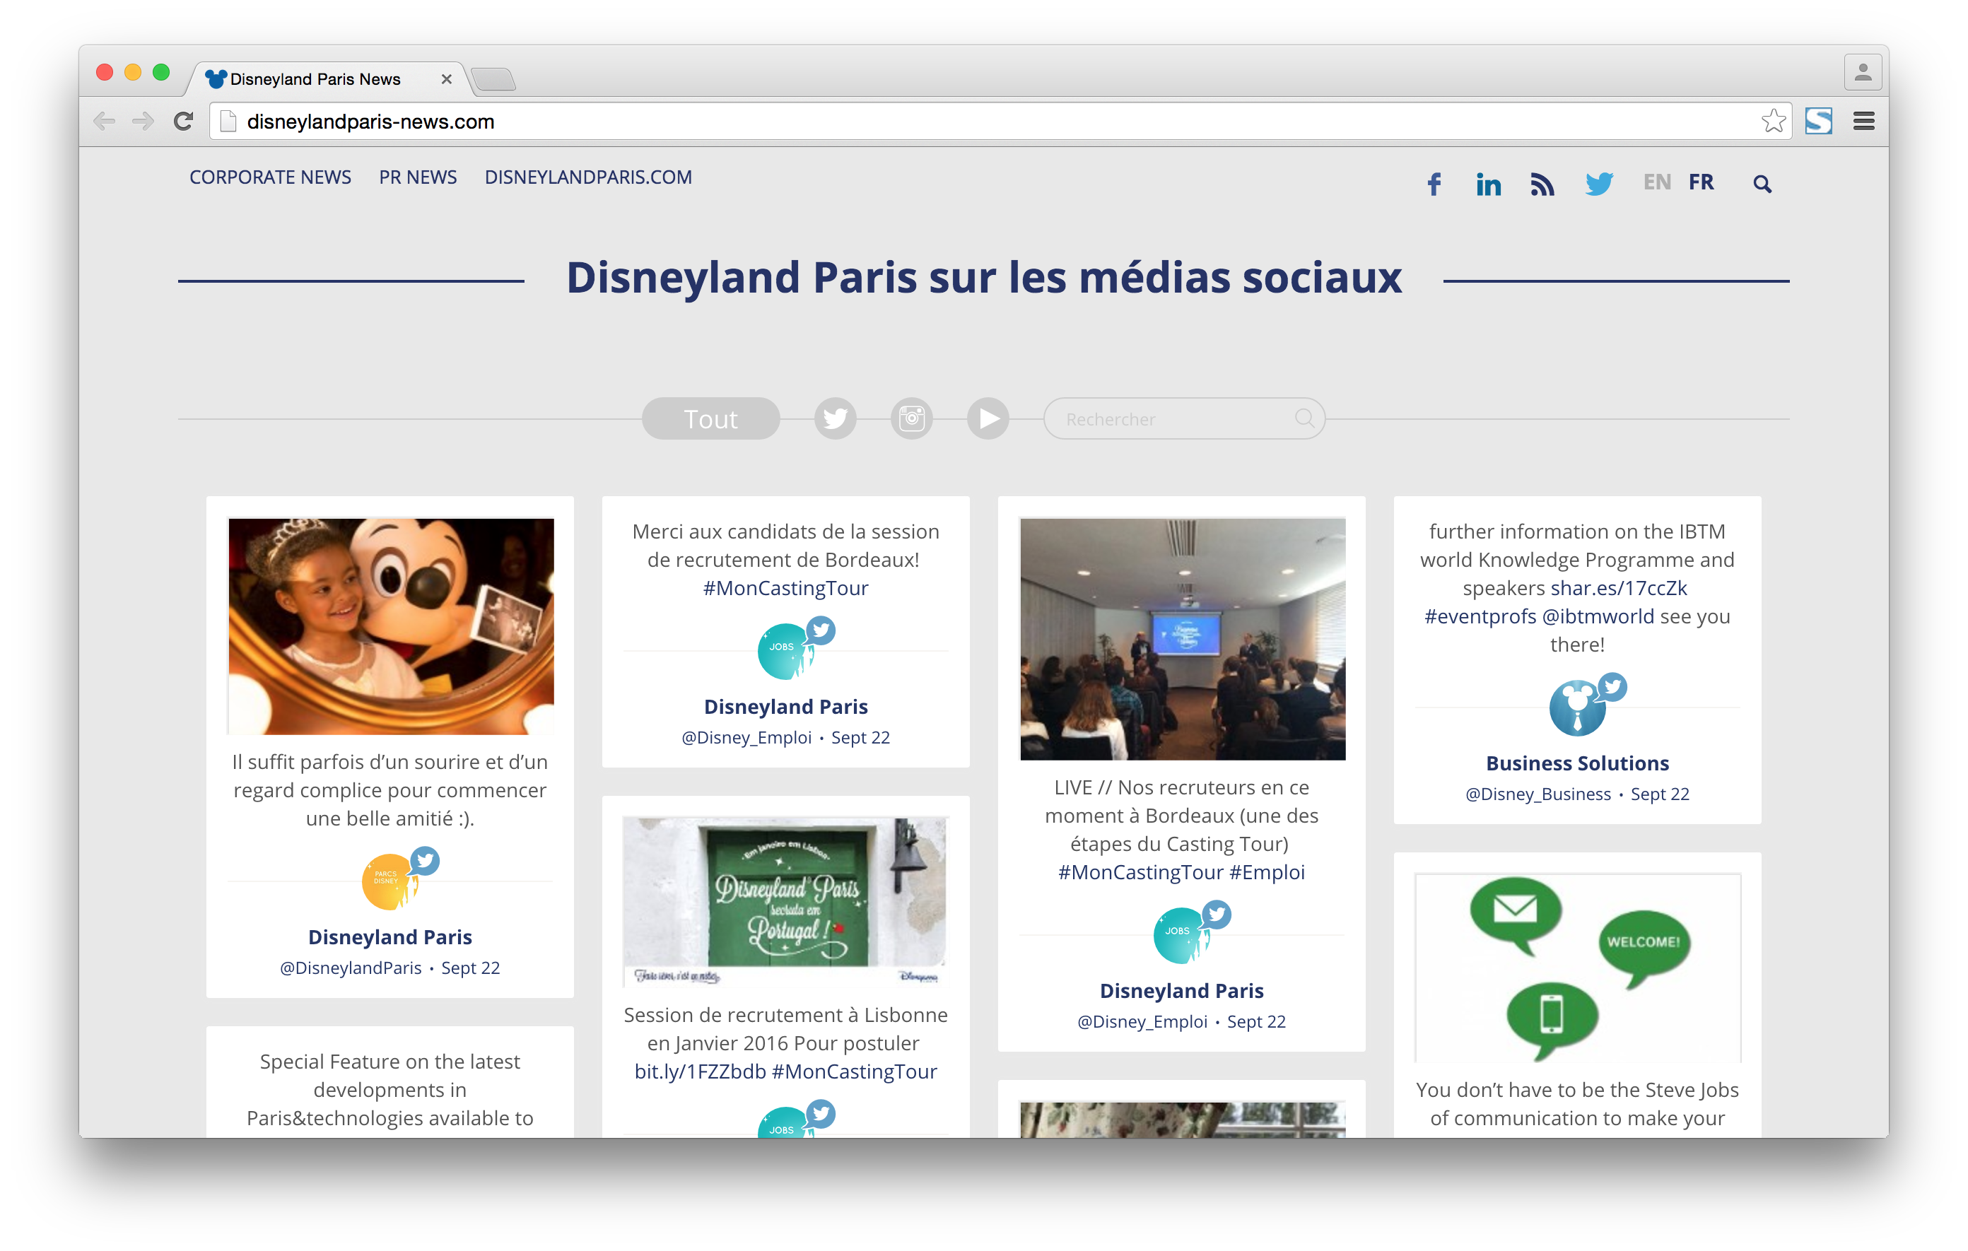Open the Mickey and girl photo
Image resolution: width=1968 pixels, height=1251 pixels.
click(x=391, y=626)
